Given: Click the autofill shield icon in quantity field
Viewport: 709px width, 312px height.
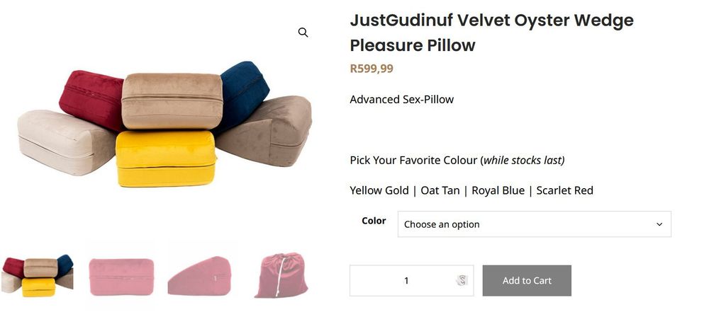Looking at the screenshot, I should pos(462,281).
